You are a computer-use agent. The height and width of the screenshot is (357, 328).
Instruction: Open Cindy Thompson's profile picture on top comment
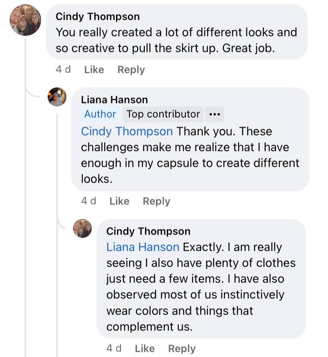pos(25,20)
